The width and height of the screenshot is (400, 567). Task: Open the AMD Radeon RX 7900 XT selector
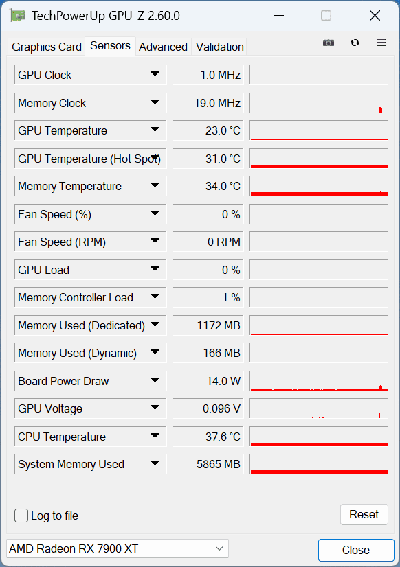pyautogui.click(x=118, y=548)
